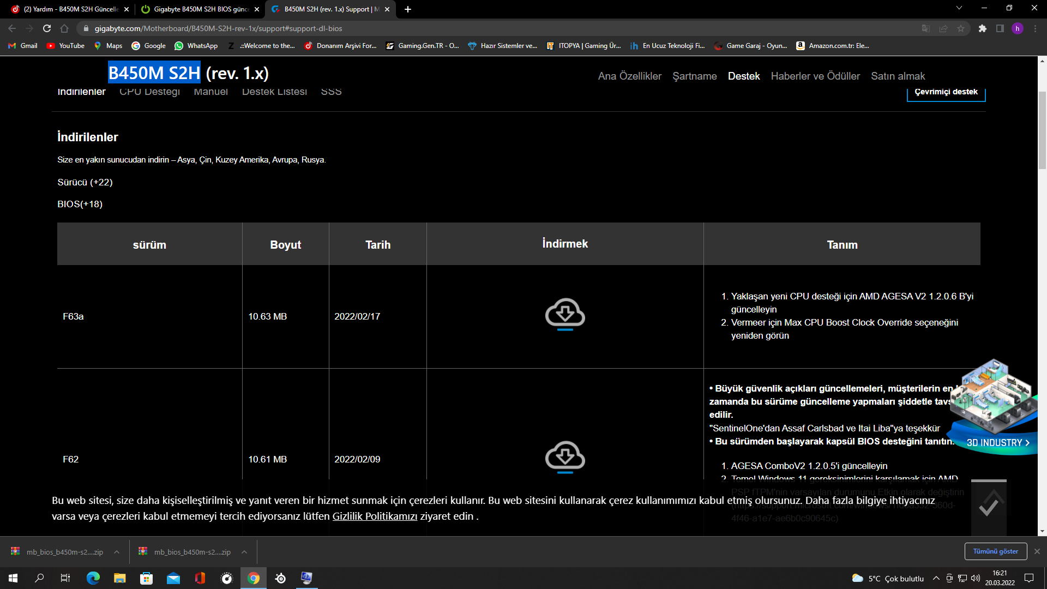Open WhatsApp bookmark
Image resolution: width=1047 pixels, height=589 pixels.
pyautogui.click(x=196, y=46)
